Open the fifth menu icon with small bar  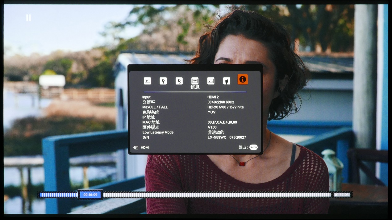coord(211,81)
